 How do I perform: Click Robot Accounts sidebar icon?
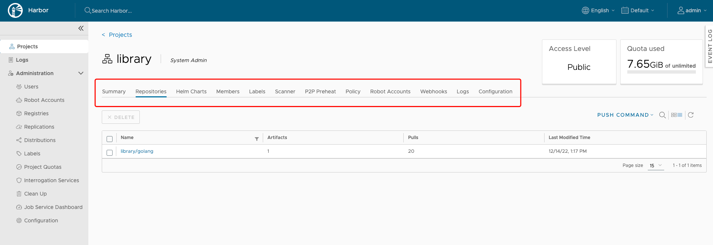coord(19,100)
